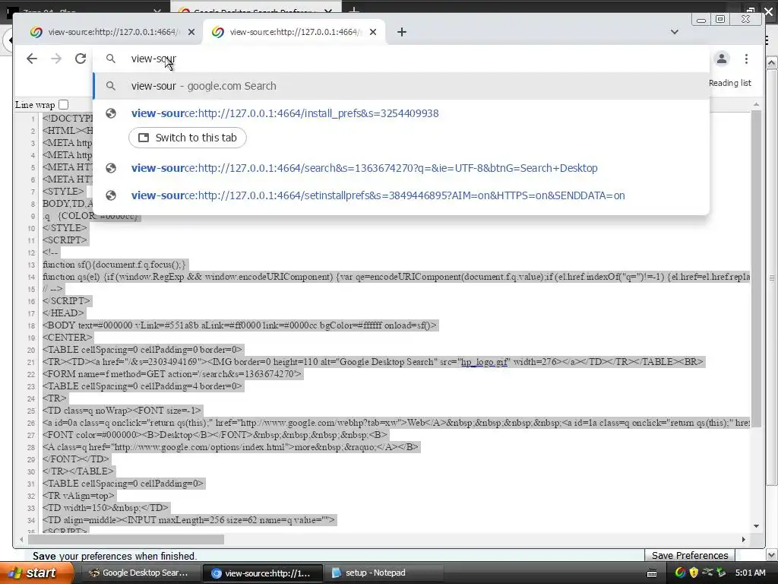Click the keyboard tray icon
Screen dimensions: 778x584
tap(652, 573)
